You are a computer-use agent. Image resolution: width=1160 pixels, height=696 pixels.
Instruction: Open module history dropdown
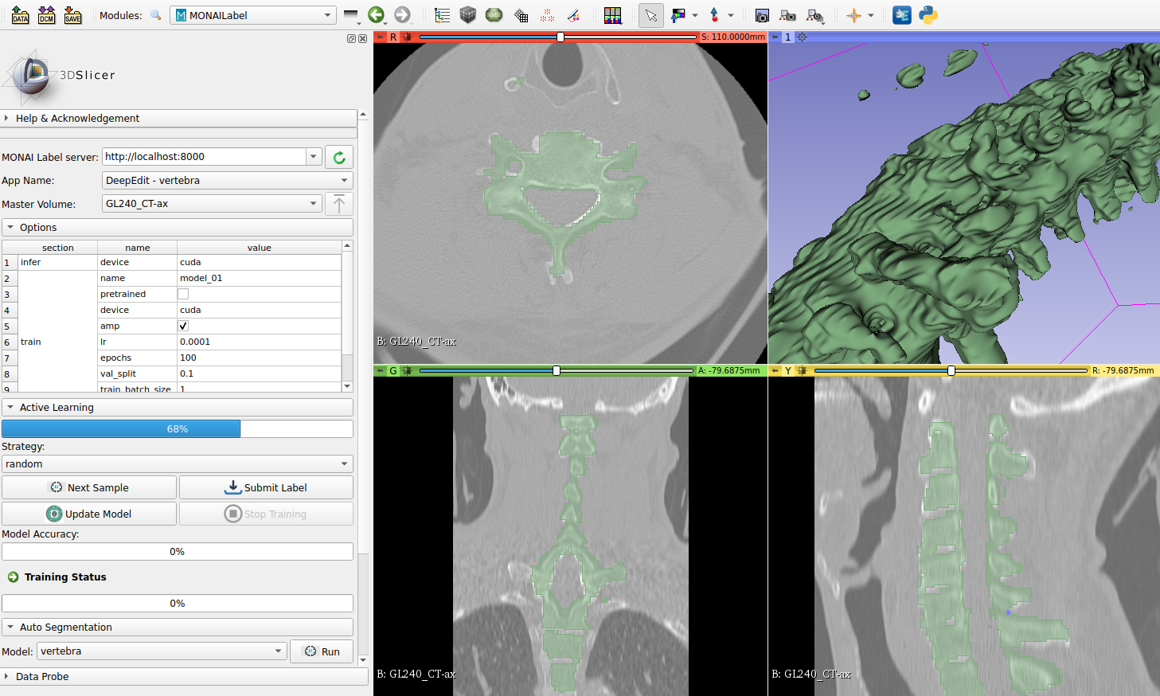[x=350, y=15]
